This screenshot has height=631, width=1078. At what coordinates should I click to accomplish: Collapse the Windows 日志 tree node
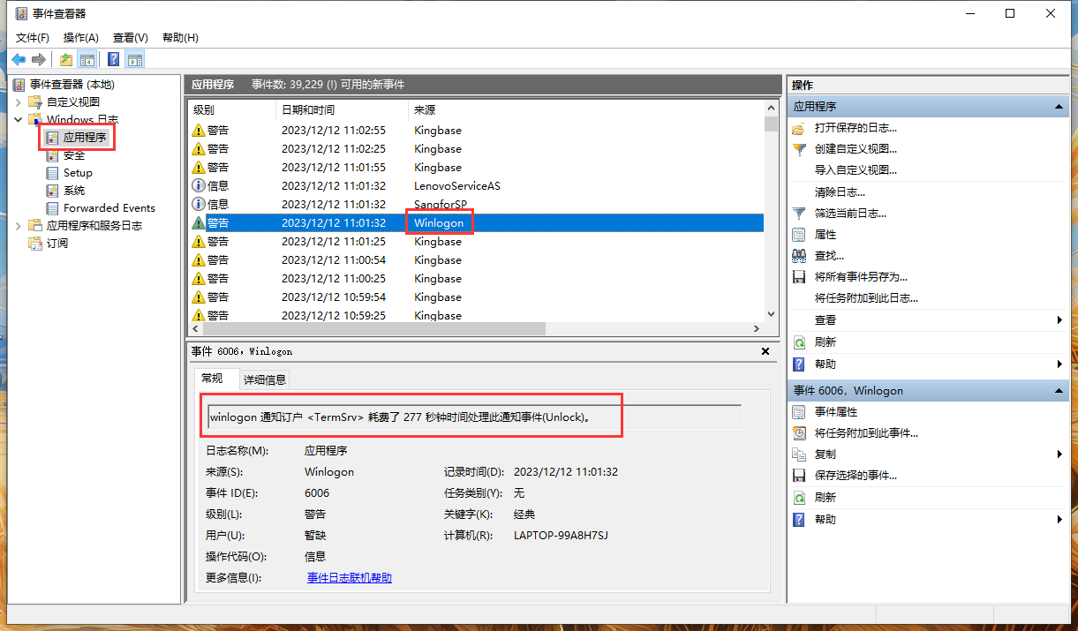pyautogui.click(x=19, y=120)
